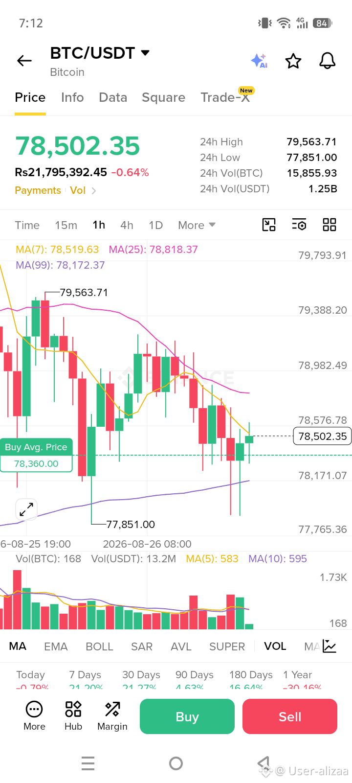
Task: Open the BTC/USDT pair selector dropdown
Action: [100, 53]
